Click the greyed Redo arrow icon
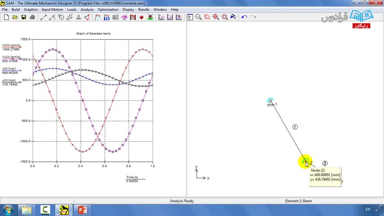The height and width of the screenshot is (216, 384). pyautogui.click(x=253, y=17)
